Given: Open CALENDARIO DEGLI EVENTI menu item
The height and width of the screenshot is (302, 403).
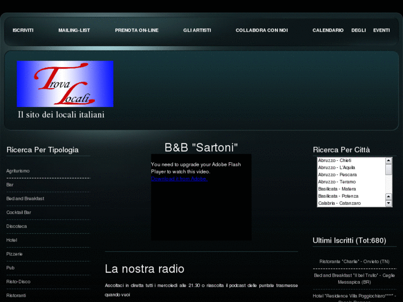Looking at the screenshot, I should tap(351, 30).
